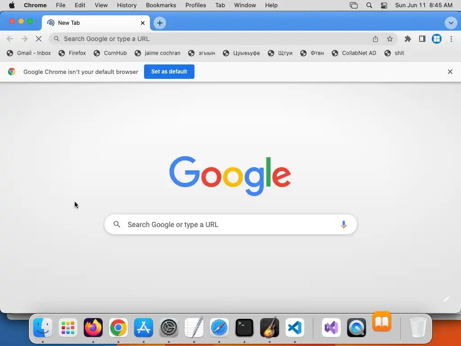Open Gmail - Inbox bookmark

pos(29,53)
